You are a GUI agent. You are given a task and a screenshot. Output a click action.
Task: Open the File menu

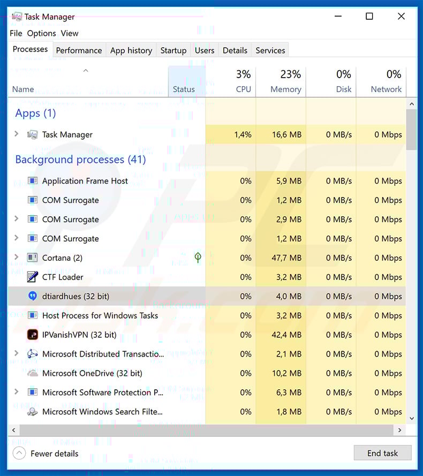[x=16, y=33]
